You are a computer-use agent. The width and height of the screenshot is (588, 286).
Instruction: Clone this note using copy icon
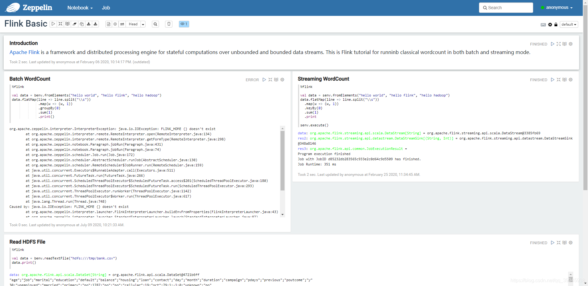(81, 24)
